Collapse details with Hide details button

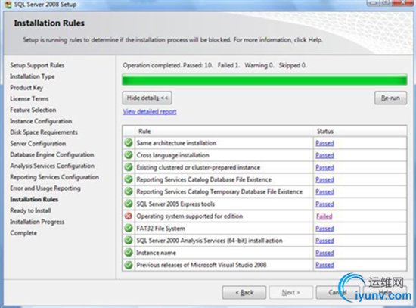pyautogui.click(x=147, y=98)
